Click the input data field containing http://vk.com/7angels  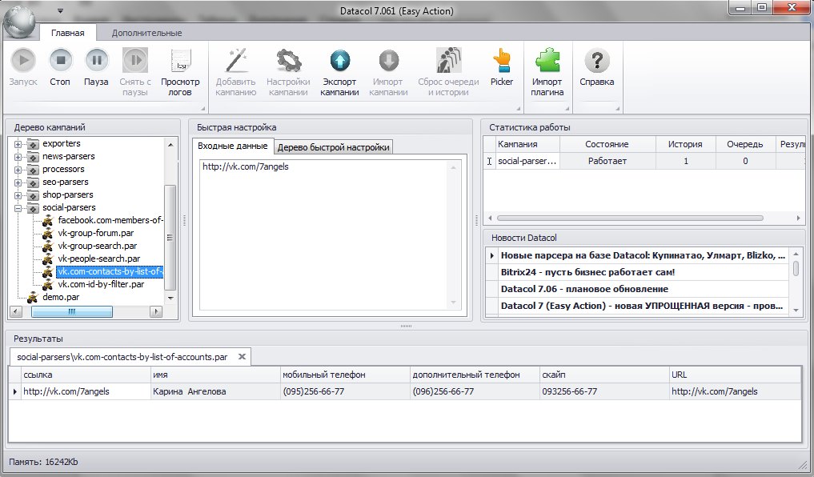tap(330, 234)
